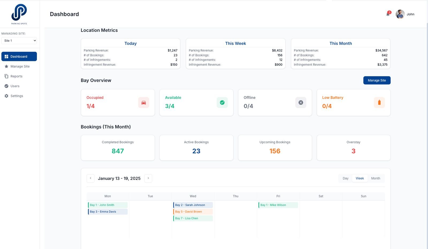Click the green checkmark Available icon

(x=222, y=103)
